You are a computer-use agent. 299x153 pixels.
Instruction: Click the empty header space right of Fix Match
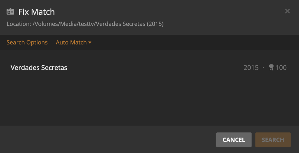click(x=166, y=12)
